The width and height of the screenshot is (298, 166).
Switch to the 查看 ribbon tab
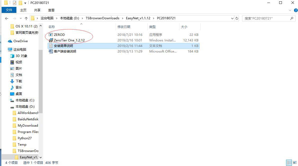[51, 10]
